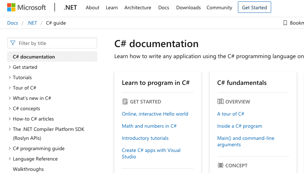The image size is (304, 173).
Task: Open the Inside a C# program link
Action: [x=239, y=126]
